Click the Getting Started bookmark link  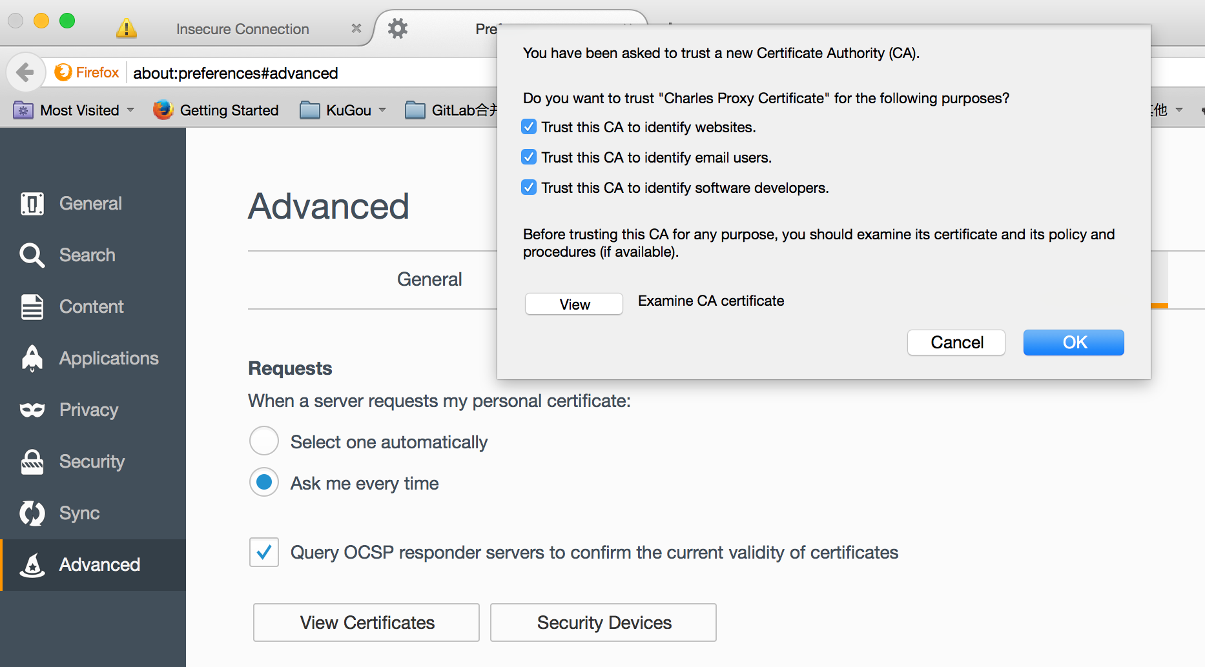(229, 110)
